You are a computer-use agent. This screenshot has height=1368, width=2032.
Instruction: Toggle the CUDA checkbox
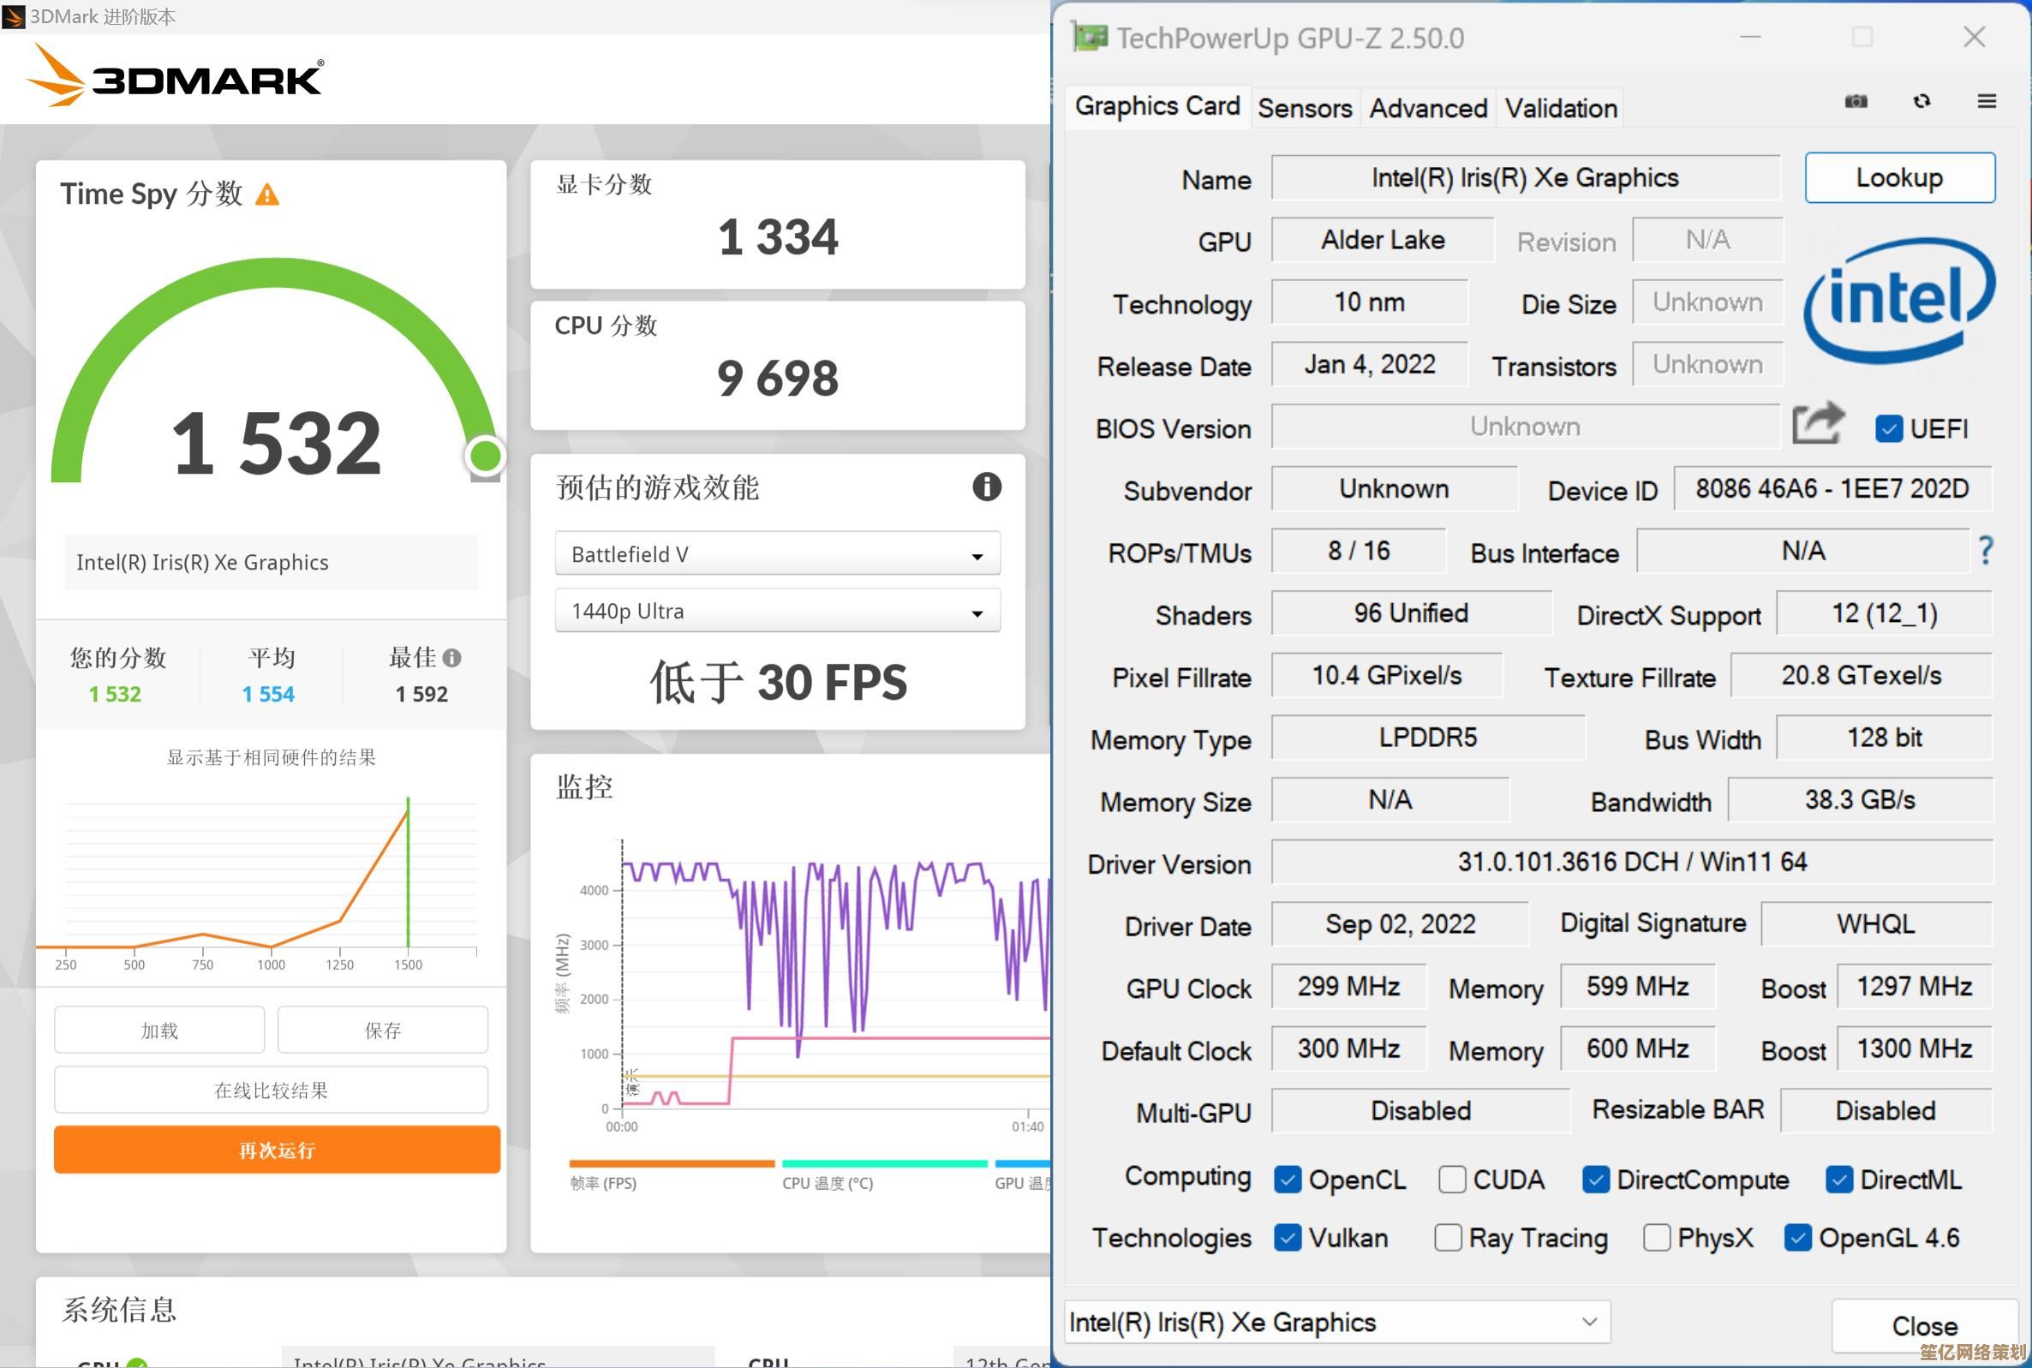click(x=1451, y=1180)
